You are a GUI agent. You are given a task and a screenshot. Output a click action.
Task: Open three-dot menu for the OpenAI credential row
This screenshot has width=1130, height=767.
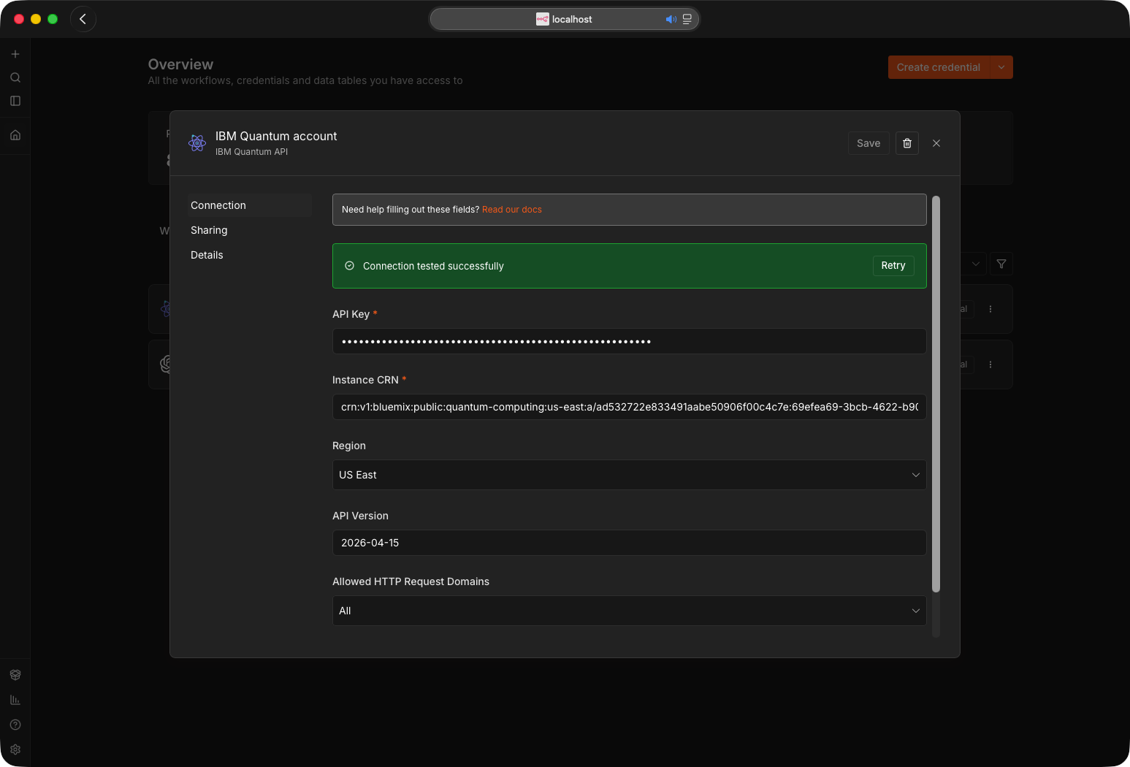pyautogui.click(x=990, y=365)
